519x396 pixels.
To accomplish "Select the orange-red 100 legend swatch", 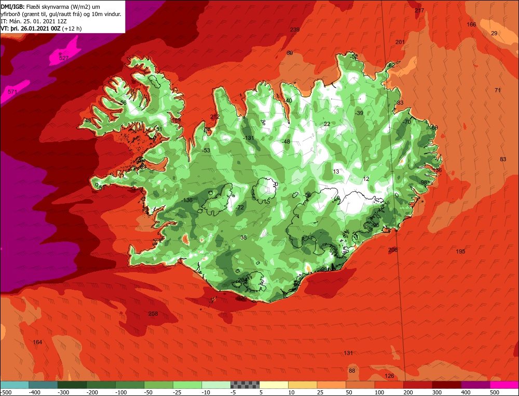I will 389,385.
